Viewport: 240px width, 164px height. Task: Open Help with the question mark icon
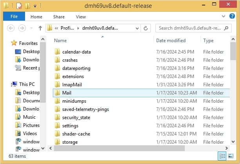(232, 16)
